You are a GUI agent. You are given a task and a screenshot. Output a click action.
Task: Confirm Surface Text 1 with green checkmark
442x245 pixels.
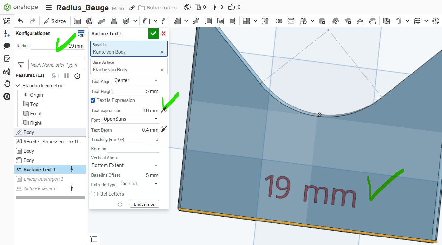pyautogui.click(x=153, y=33)
